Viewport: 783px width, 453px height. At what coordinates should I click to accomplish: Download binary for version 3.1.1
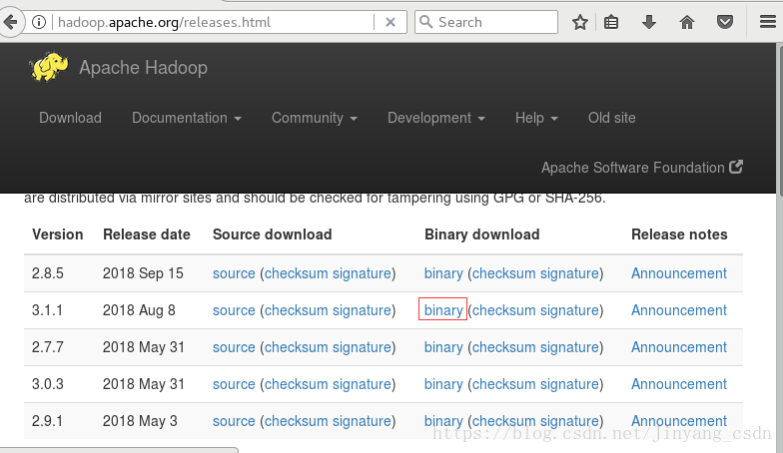click(x=443, y=310)
